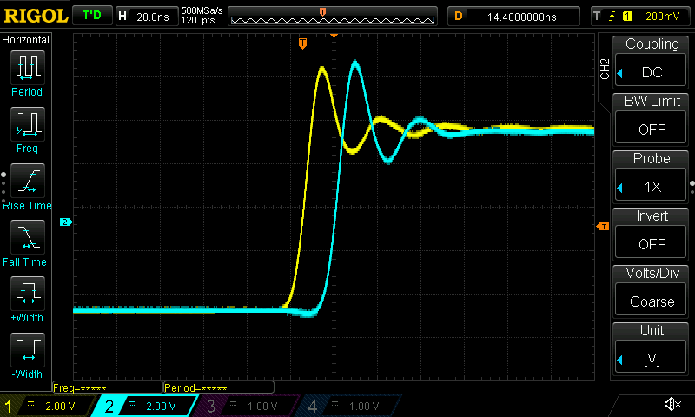Select the -Width measurement icon
Screen dimensions: 695x417
(28, 349)
